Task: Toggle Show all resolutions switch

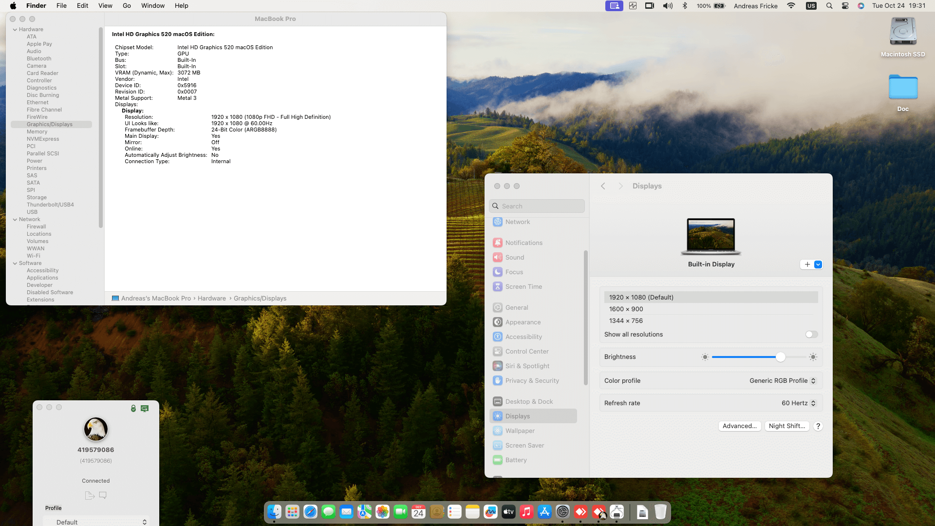Action: point(811,334)
